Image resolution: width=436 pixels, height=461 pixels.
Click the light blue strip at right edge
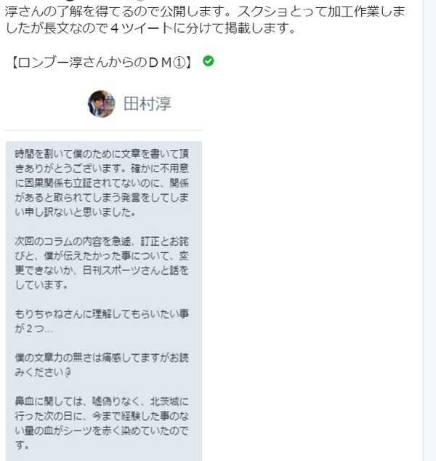pos(429,230)
